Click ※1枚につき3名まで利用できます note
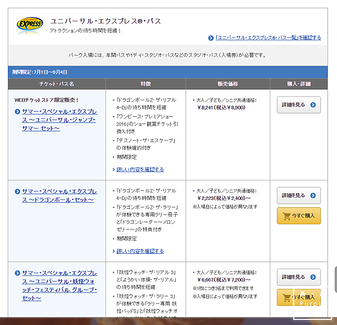The height and width of the screenshot is (325, 337). (x=223, y=289)
